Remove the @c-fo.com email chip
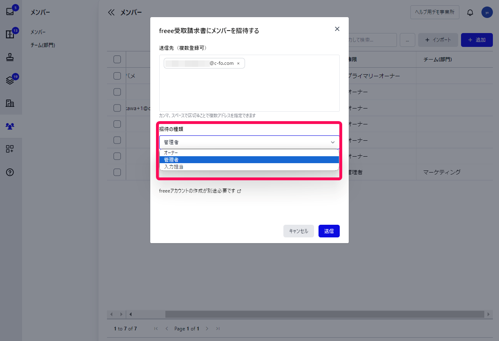Viewport: 499px width, 341px height. [x=238, y=63]
